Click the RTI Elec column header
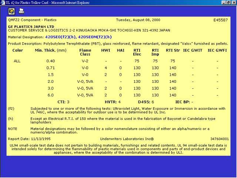 pos(137,52)
